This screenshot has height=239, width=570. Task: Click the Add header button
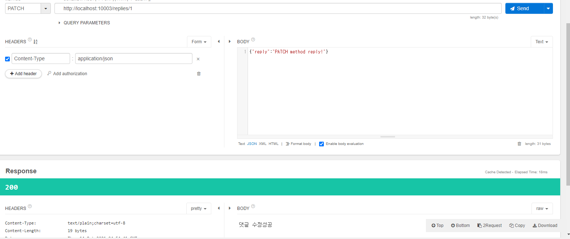(23, 74)
